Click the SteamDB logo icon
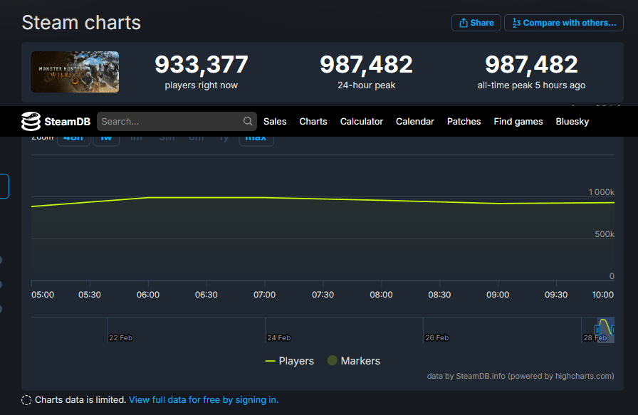 pos(31,121)
